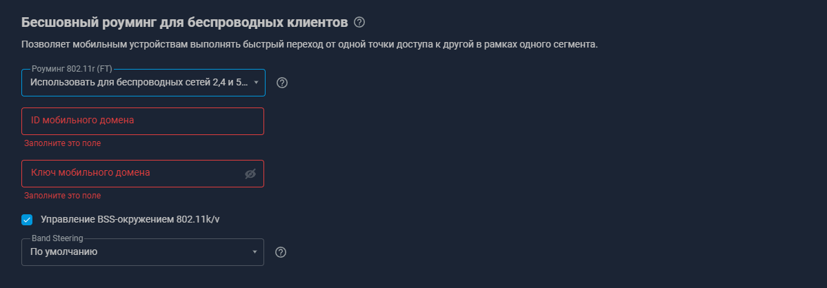This screenshot has width=827, height=288.
Task: Click the arrow of the Роуминг 802.11r dropdown
Action: point(256,83)
